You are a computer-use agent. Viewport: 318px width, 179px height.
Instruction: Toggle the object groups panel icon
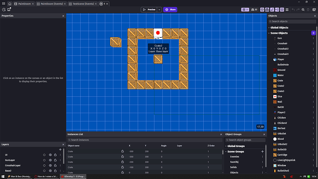tap(267, 10)
